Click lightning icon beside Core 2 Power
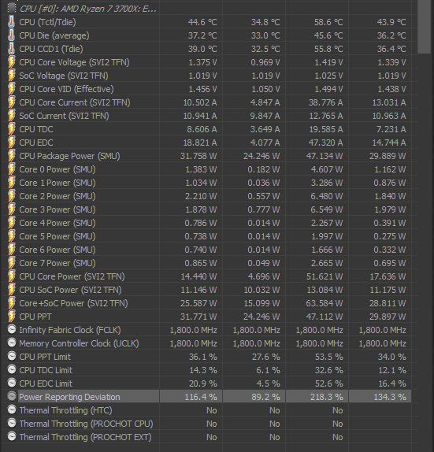This screenshot has height=452, width=434. (12, 196)
